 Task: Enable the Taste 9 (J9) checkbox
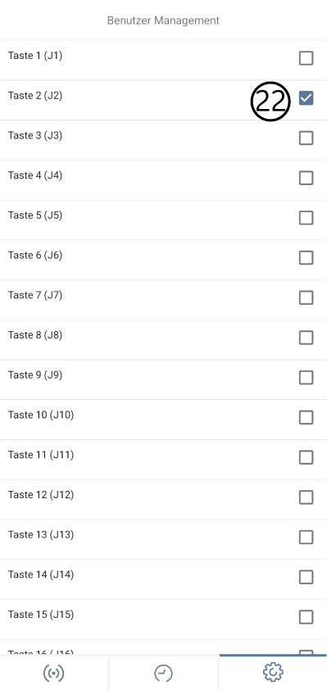(x=306, y=377)
